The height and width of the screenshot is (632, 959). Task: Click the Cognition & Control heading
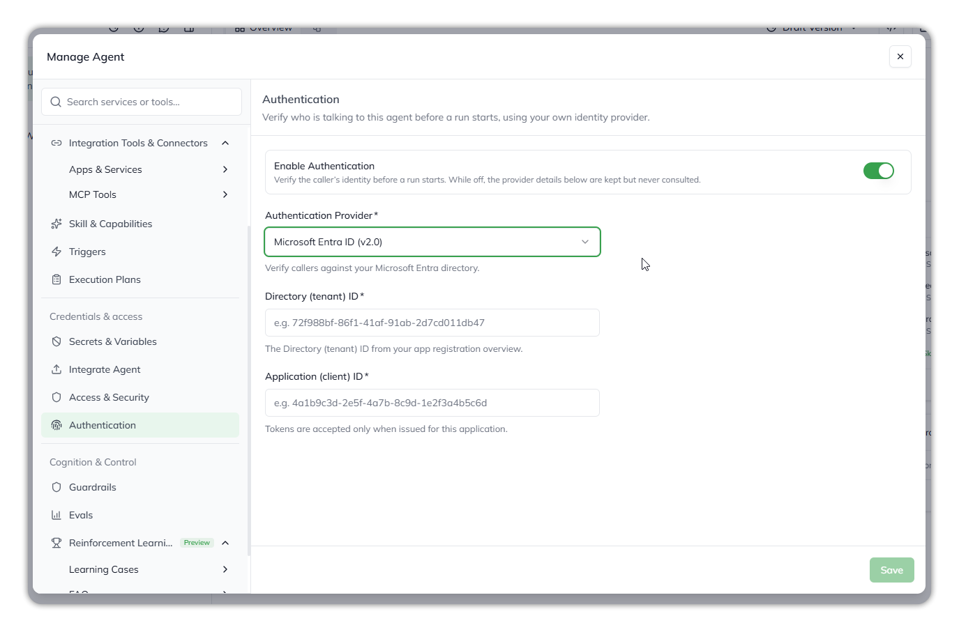93,462
